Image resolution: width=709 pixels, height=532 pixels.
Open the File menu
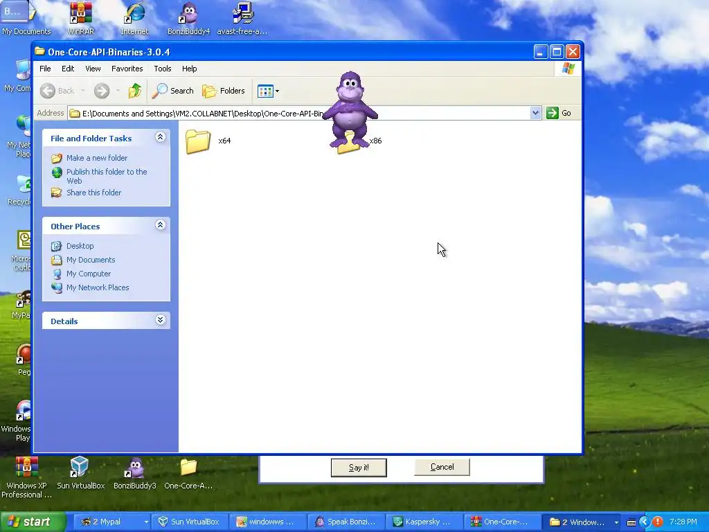[x=45, y=69]
